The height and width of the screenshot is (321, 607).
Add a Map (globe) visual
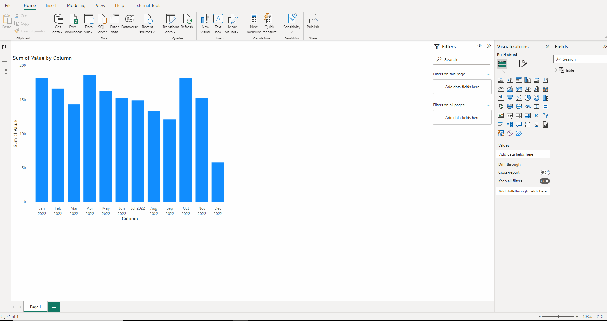tap(501, 107)
